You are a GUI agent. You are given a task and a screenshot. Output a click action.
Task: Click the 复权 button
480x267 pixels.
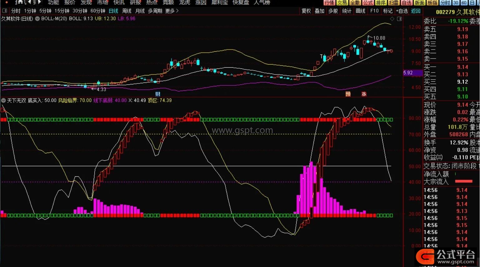tap(306, 11)
